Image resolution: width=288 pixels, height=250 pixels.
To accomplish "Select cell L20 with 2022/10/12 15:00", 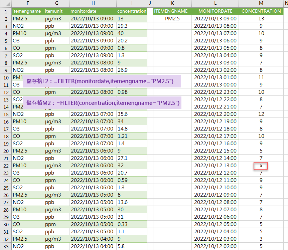I will pyautogui.click(x=215, y=151).
